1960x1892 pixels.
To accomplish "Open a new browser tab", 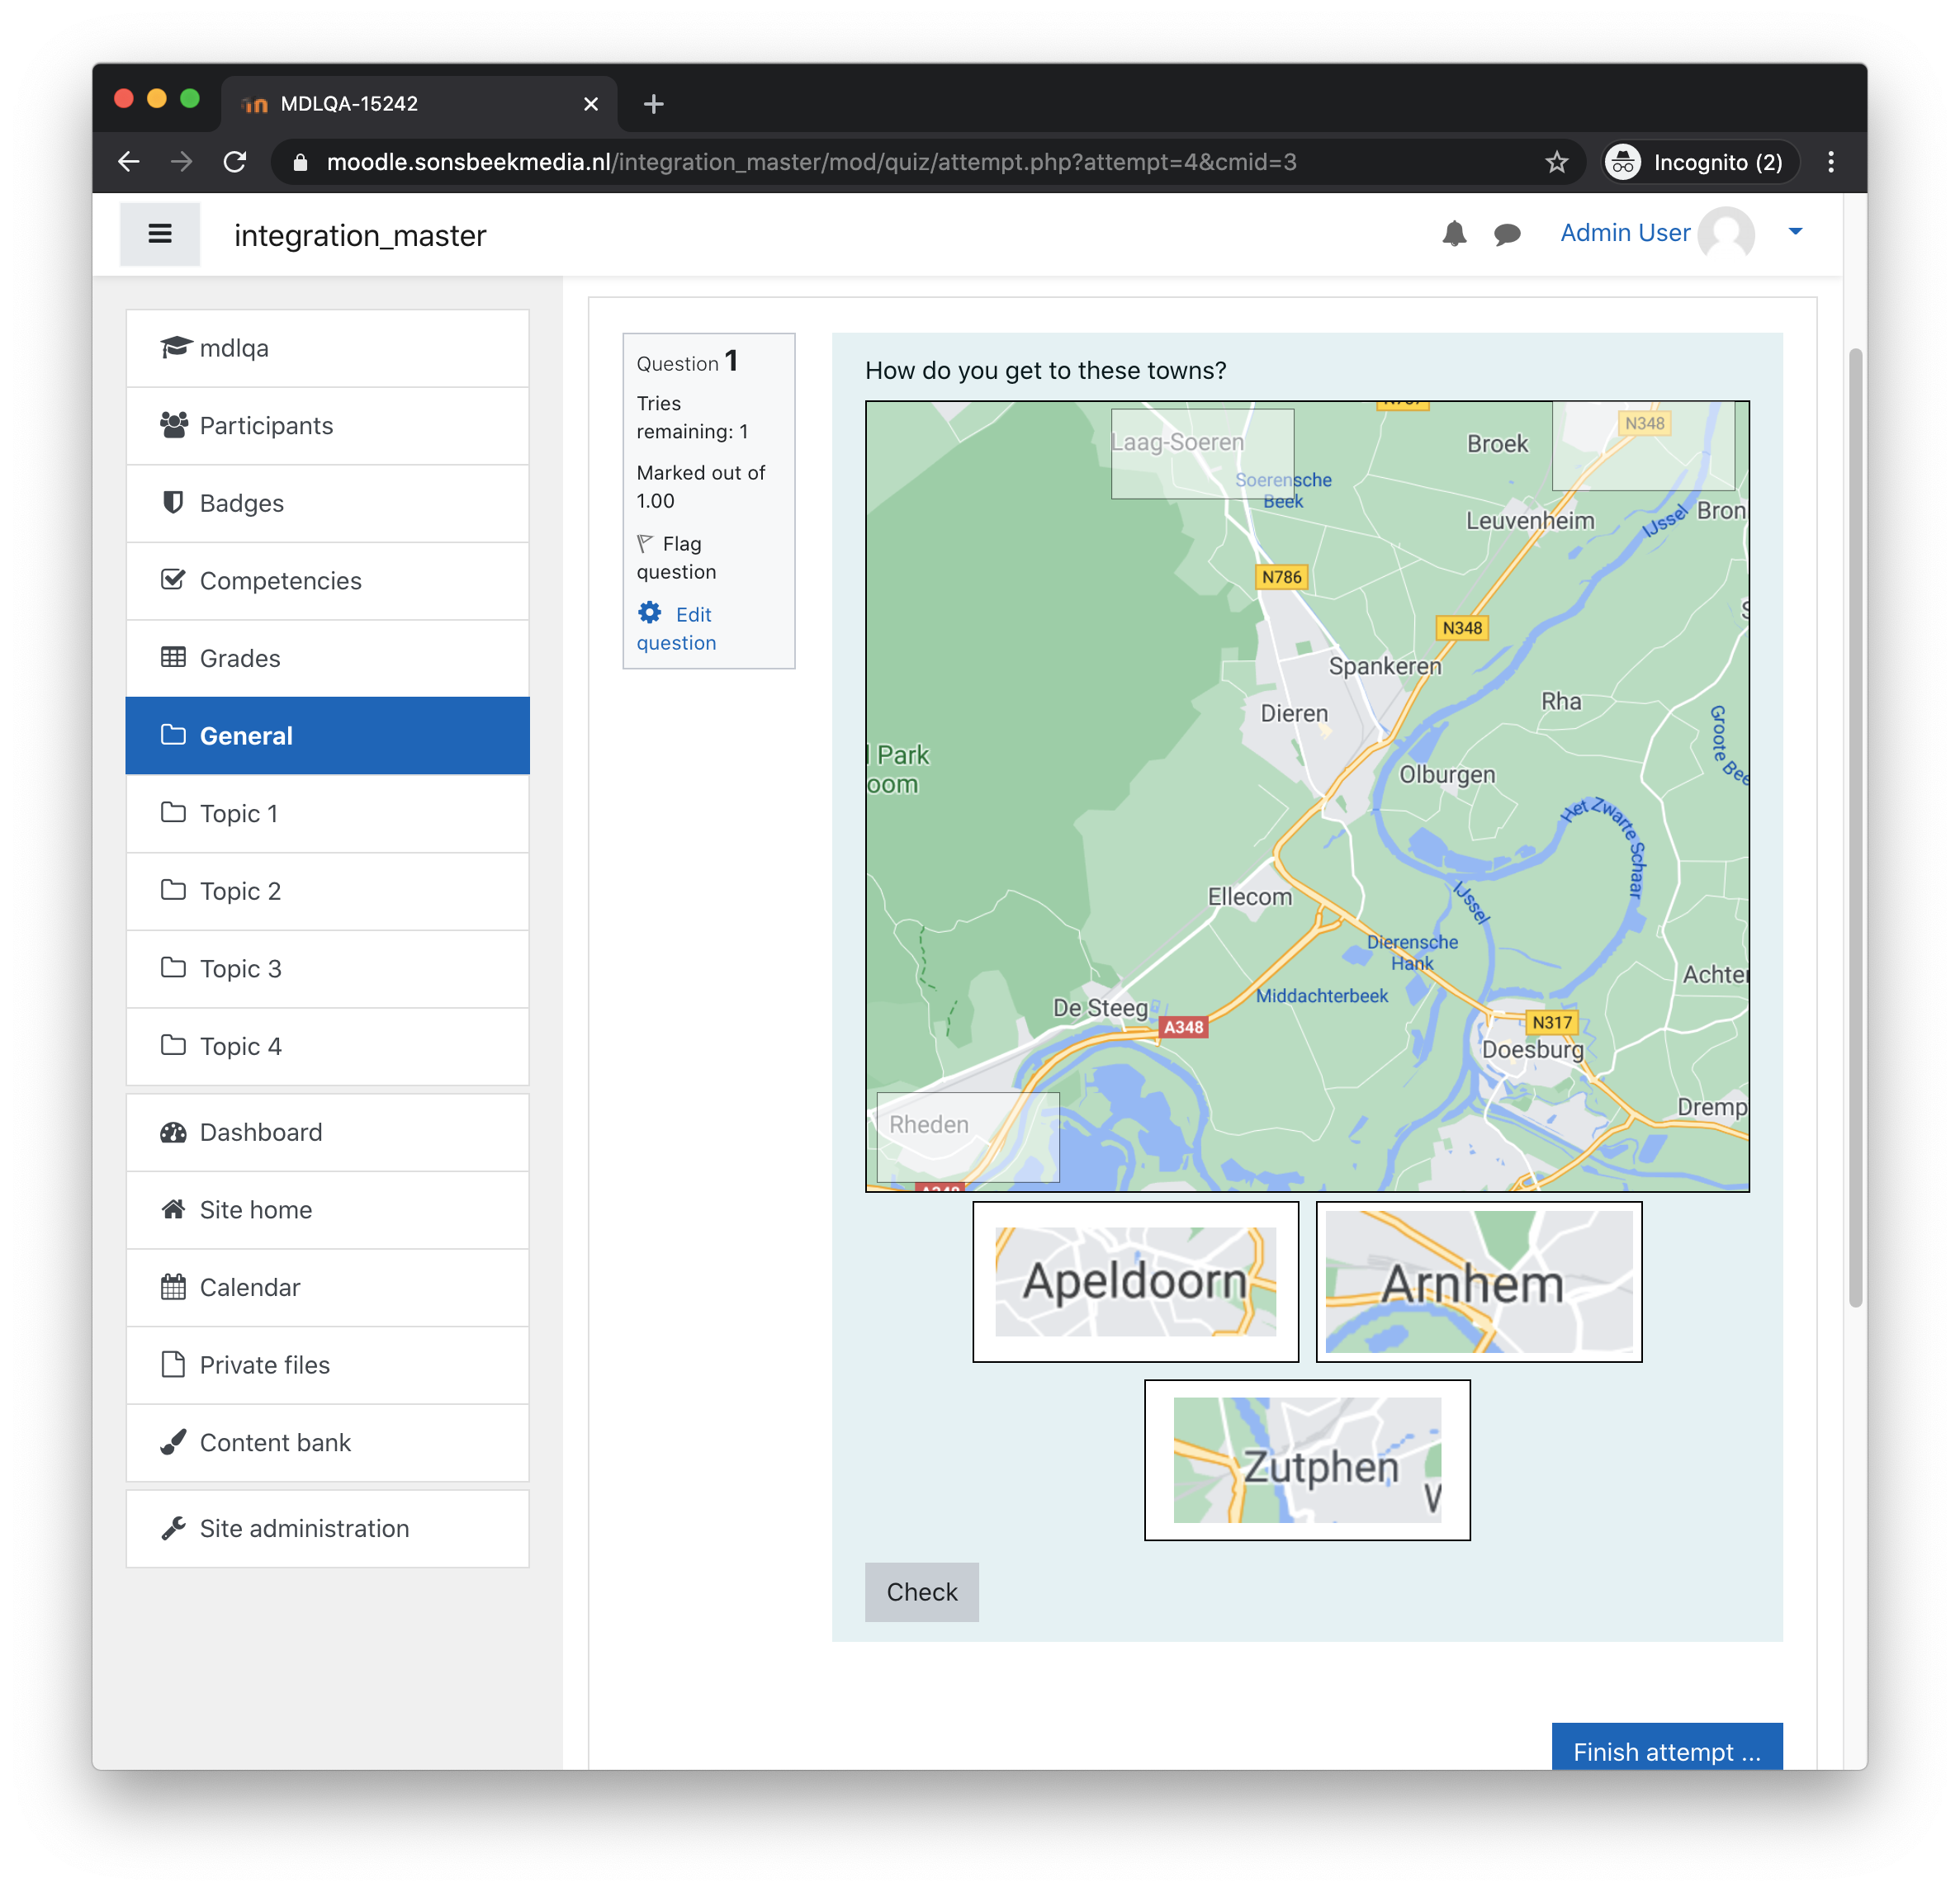I will pyautogui.click(x=653, y=104).
